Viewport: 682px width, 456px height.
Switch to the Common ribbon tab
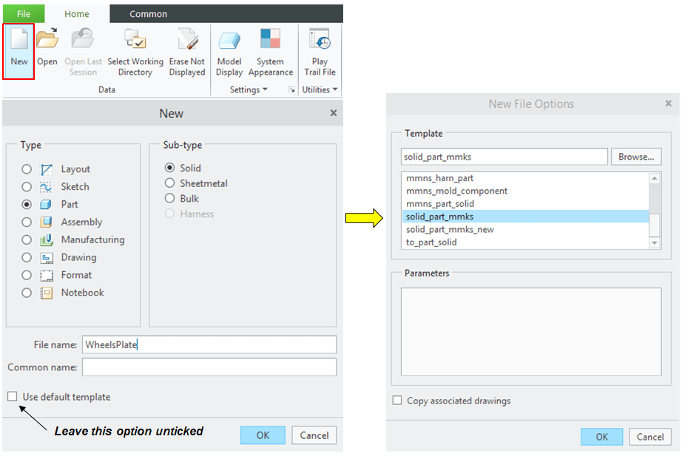[148, 13]
